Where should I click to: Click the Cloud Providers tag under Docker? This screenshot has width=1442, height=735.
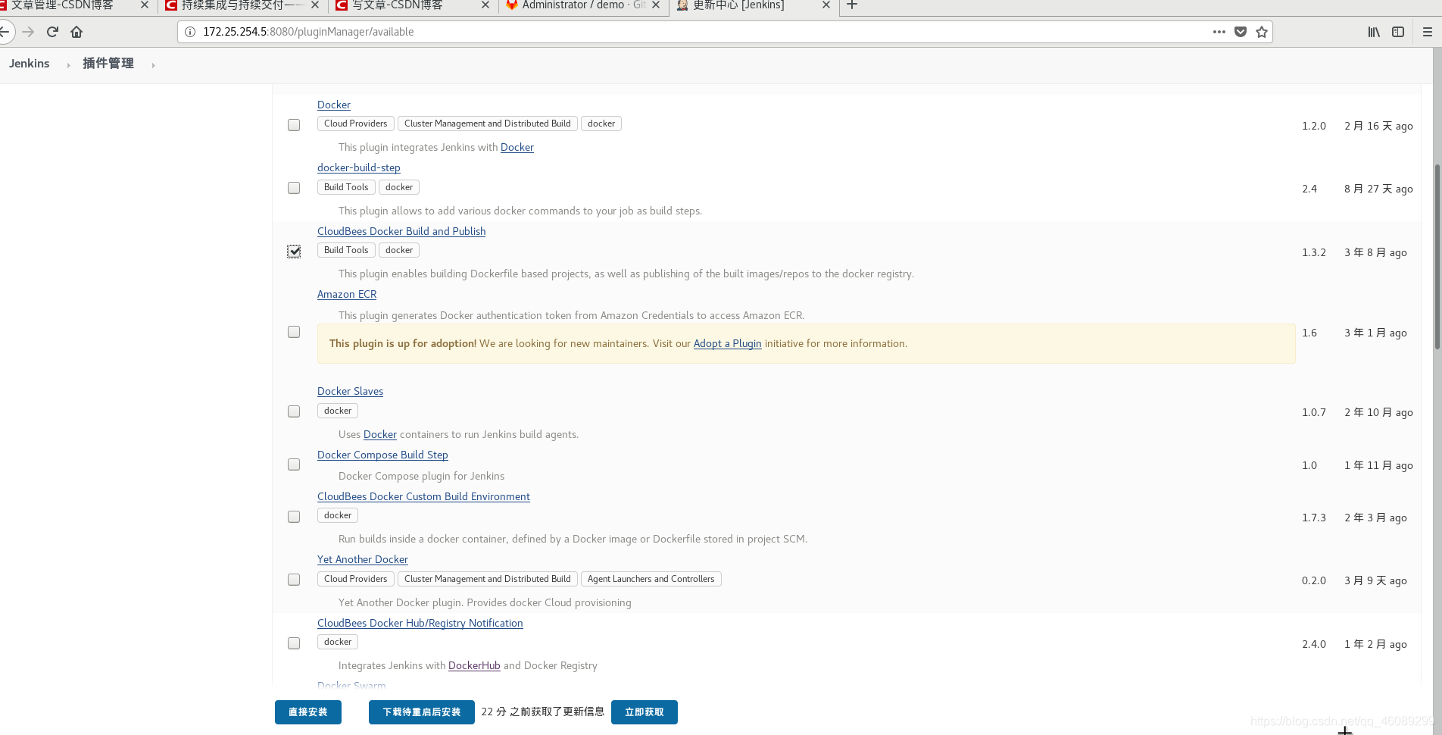coord(356,124)
